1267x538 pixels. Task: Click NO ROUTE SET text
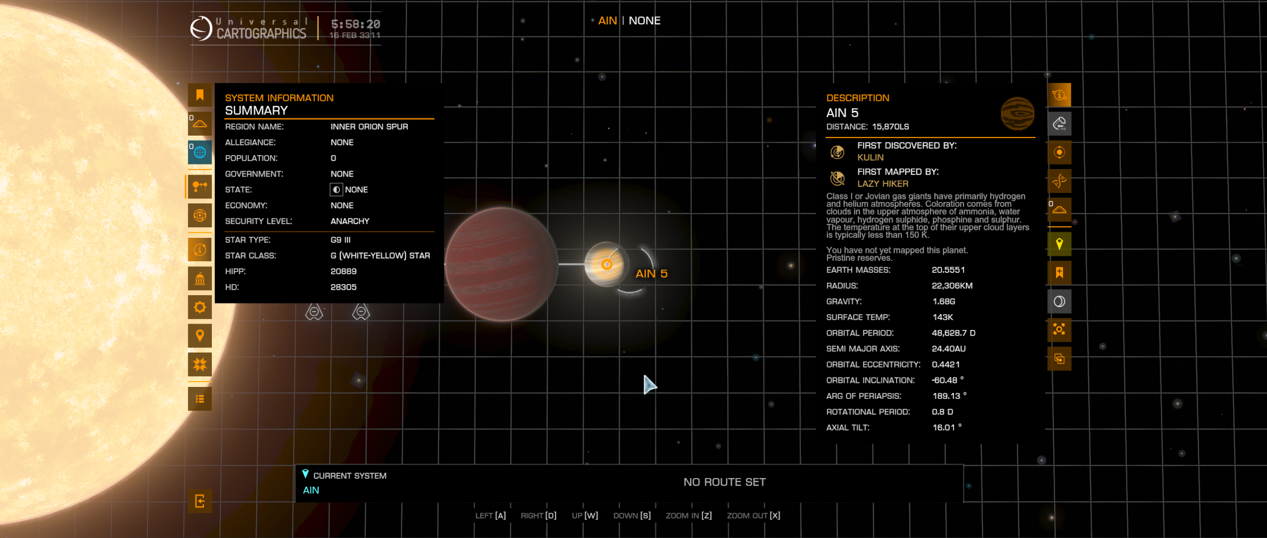(x=724, y=482)
